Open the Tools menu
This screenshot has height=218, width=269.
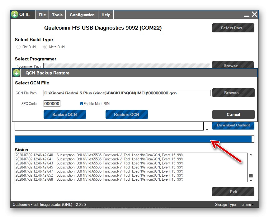pos(57,15)
